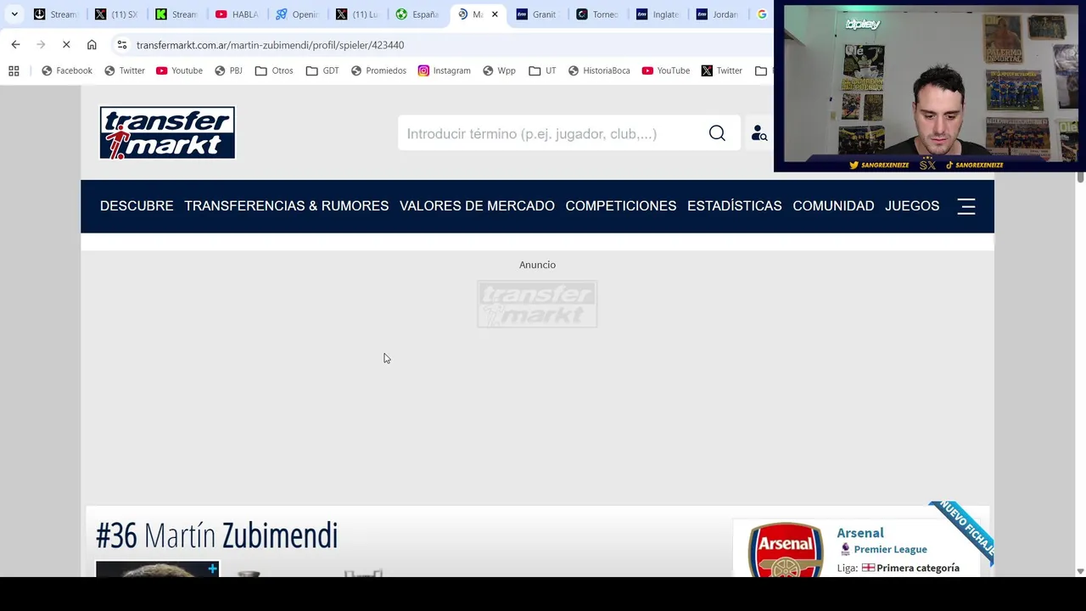1086x611 pixels.
Task: Open the apps grid in bookmarks bar
Action: 14,70
